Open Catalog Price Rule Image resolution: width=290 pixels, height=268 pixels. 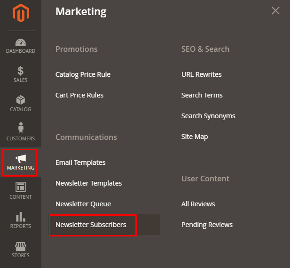coord(83,74)
